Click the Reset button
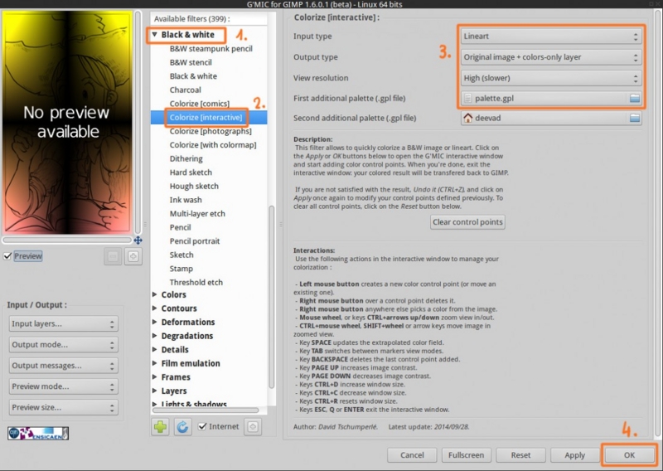The image size is (663, 471). pyautogui.click(x=520, y=455)
